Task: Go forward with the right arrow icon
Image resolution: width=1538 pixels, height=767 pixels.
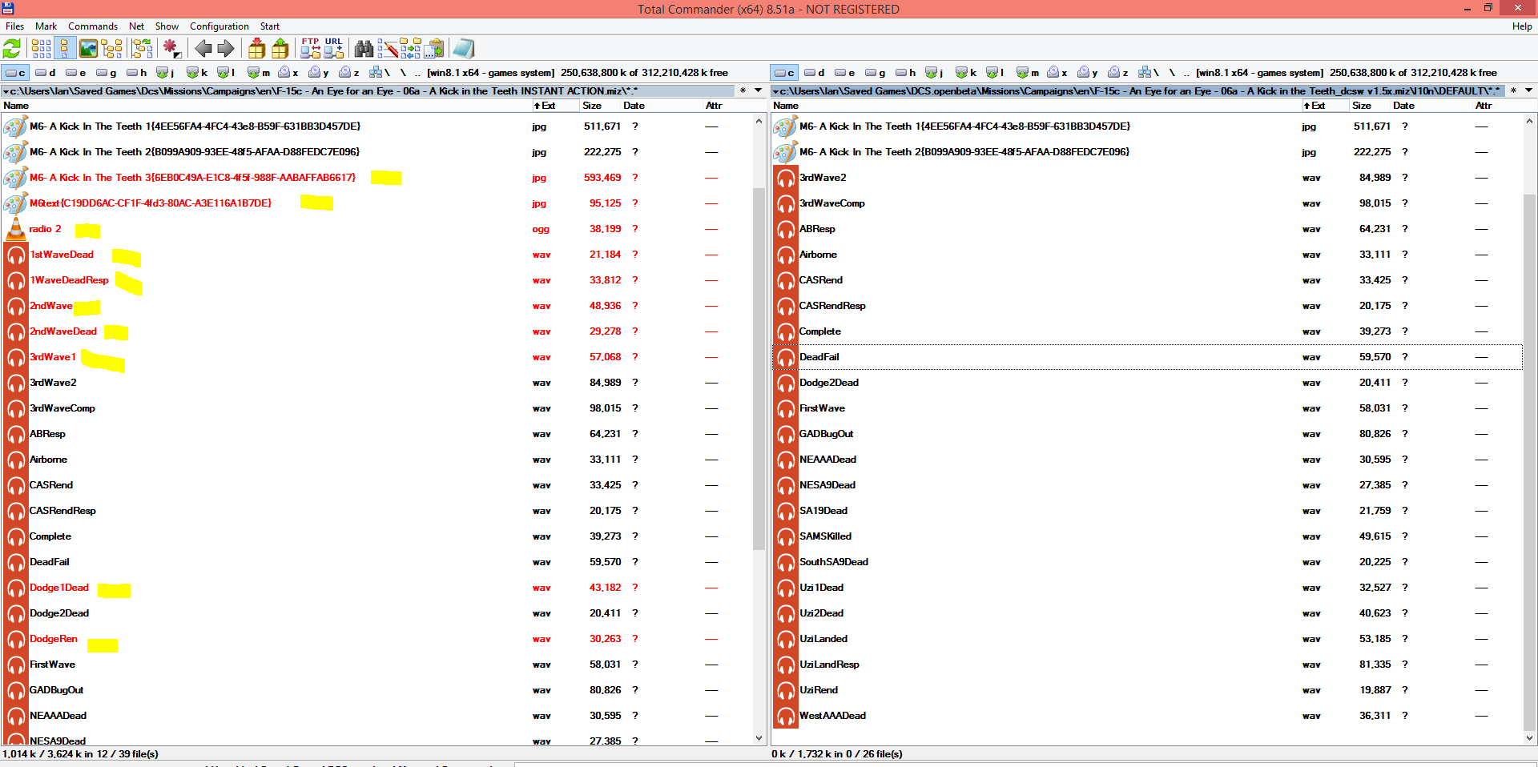Action: click(226, 49)
